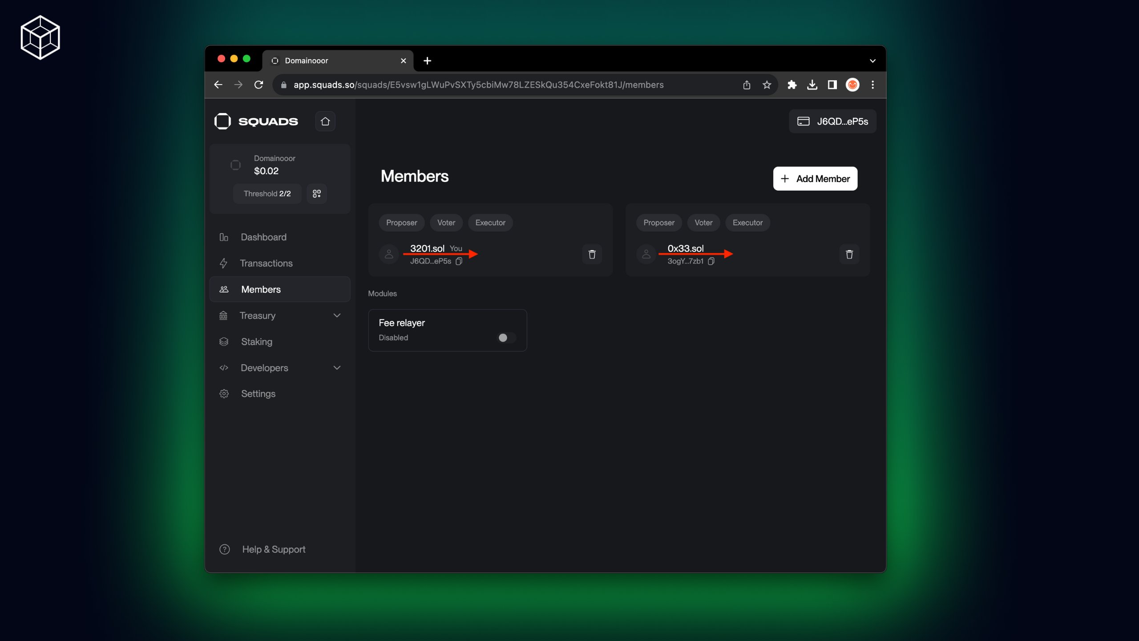
Task: Go forward in browser history
Action: pyautogui.click(x=238, y=85)
